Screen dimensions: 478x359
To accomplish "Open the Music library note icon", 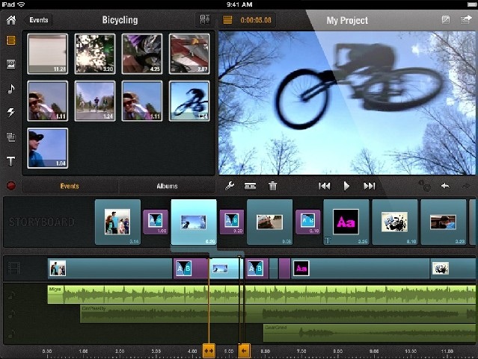I will (x=11, y=88).
